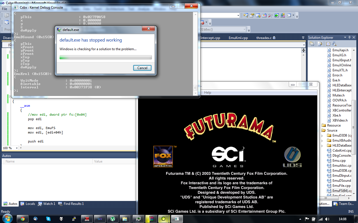The image size is (358, 223).
Task: Open Skype from the taskbar
Action: pos(48,219)
